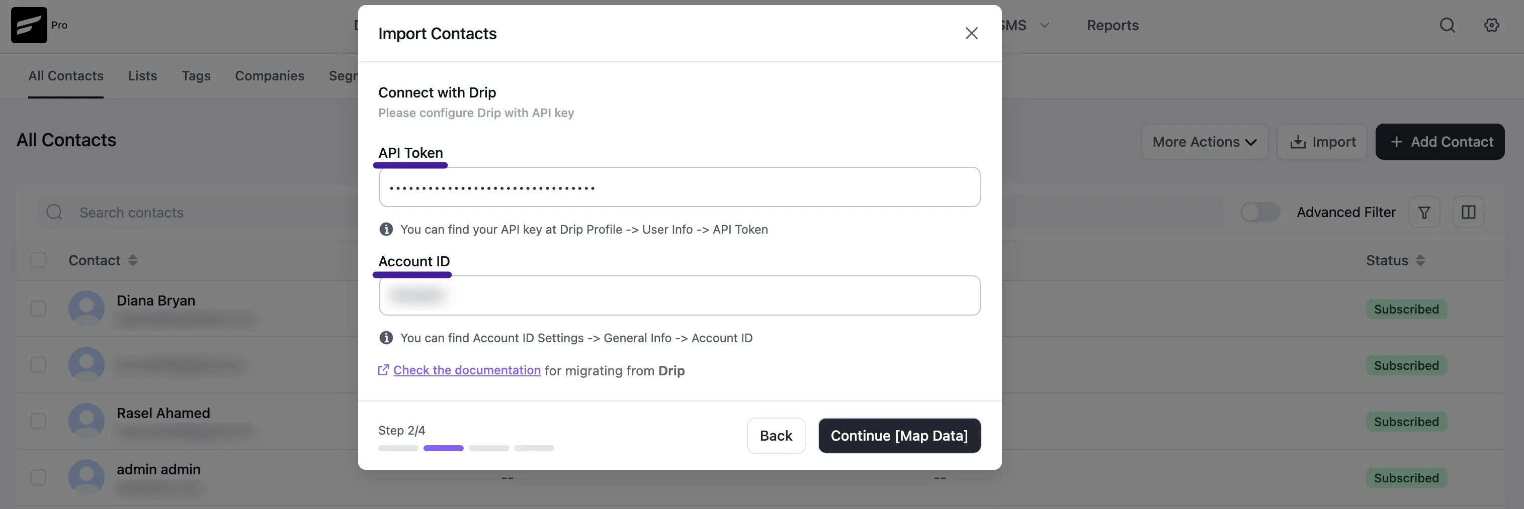Select admin admin's row checkbox

pos(38,477)
